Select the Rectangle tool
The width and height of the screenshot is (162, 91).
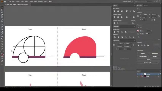click(x=2, y=17)
